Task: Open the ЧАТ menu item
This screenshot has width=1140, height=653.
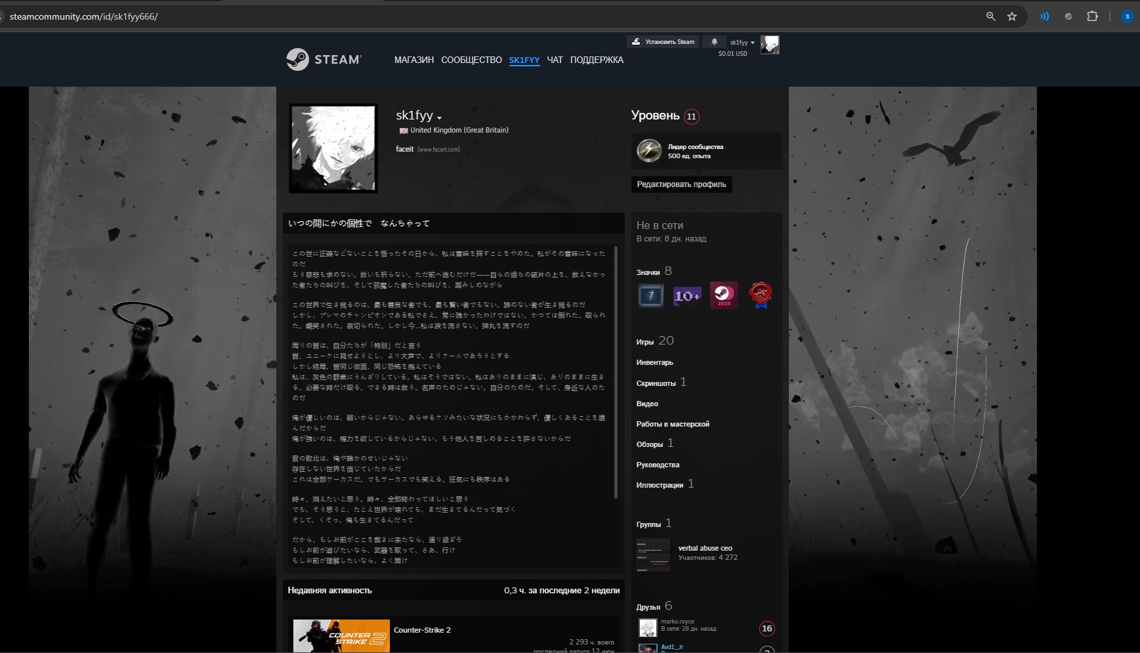Action: pyautogui.click(x=555, y=60)
